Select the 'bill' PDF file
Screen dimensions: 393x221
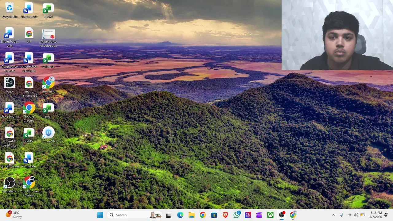pos(29,35)
